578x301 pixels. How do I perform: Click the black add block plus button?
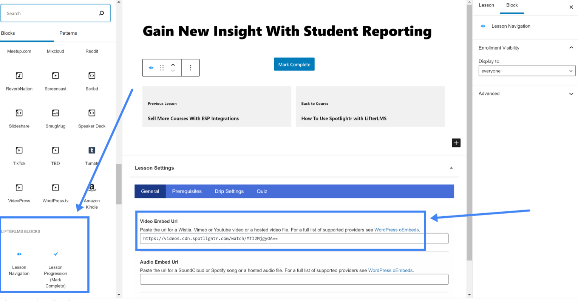pyautogui.click(x=456, y=143)
